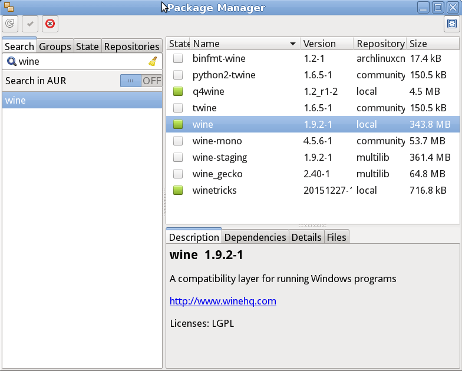Switch to the State tab

(x=87, y=46)
